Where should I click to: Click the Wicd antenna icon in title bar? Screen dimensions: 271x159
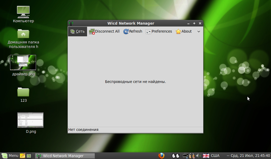[x=71, y=23]
